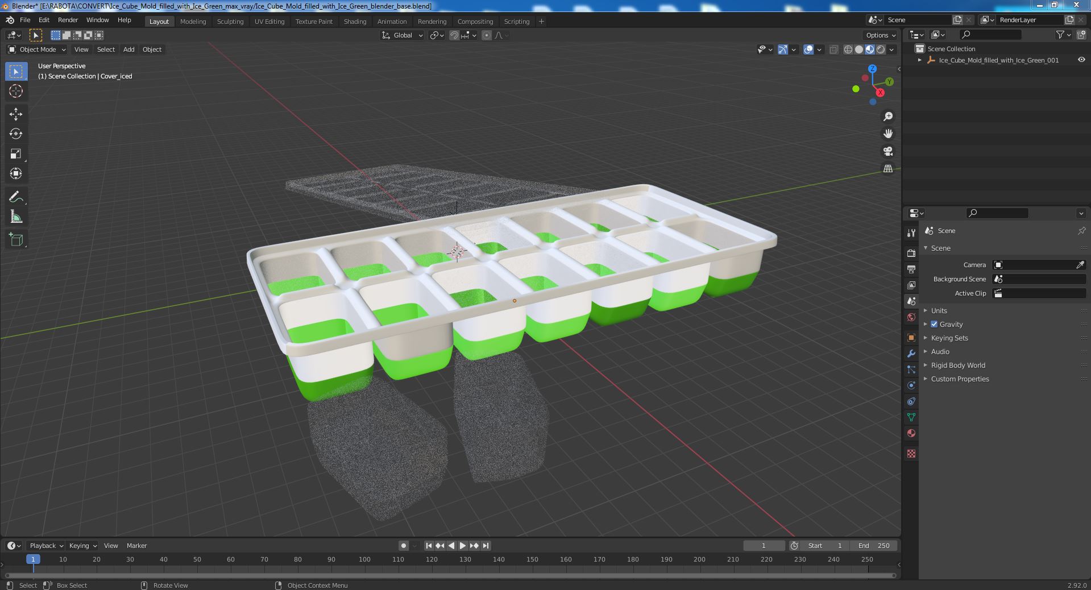Open the Keying dropdown in timeline

(x=82, y=546)
